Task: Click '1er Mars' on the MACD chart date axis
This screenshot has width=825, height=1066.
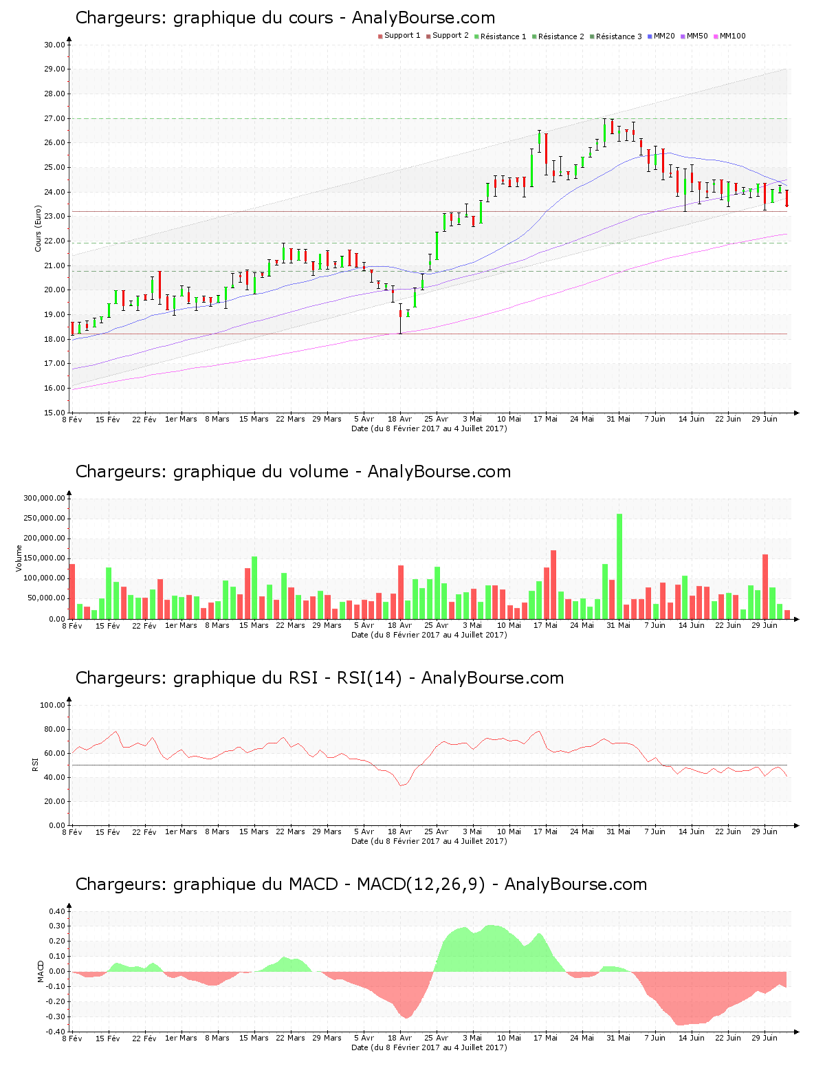Action: (181, 1038)
